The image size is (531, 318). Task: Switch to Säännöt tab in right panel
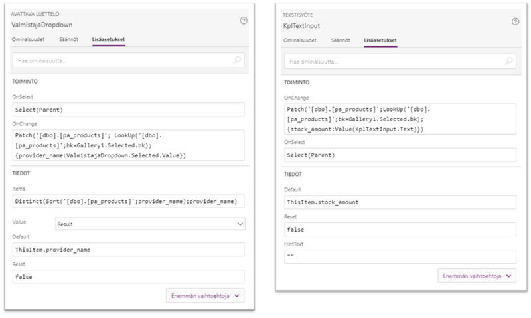coord(342,40)
